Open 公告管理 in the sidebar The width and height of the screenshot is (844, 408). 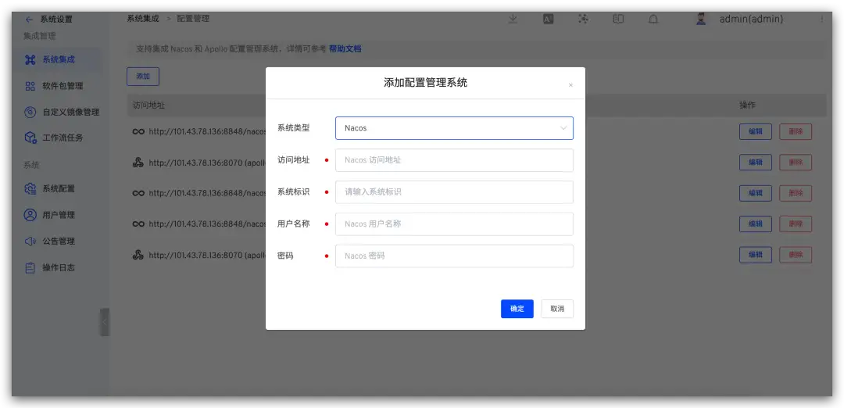pos(60,242)
